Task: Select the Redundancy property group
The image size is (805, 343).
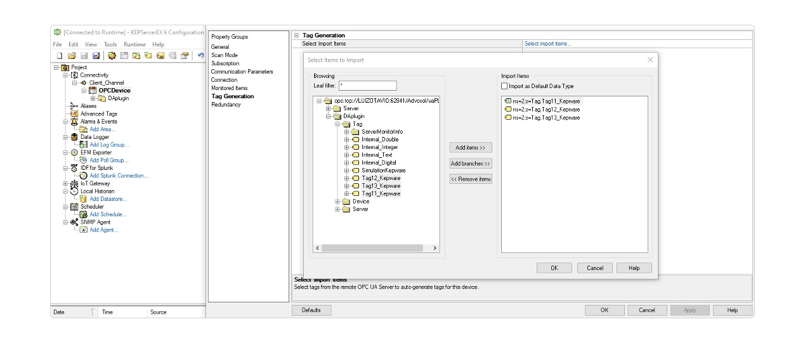Action: pyautogui.click(x=226, y=105)
